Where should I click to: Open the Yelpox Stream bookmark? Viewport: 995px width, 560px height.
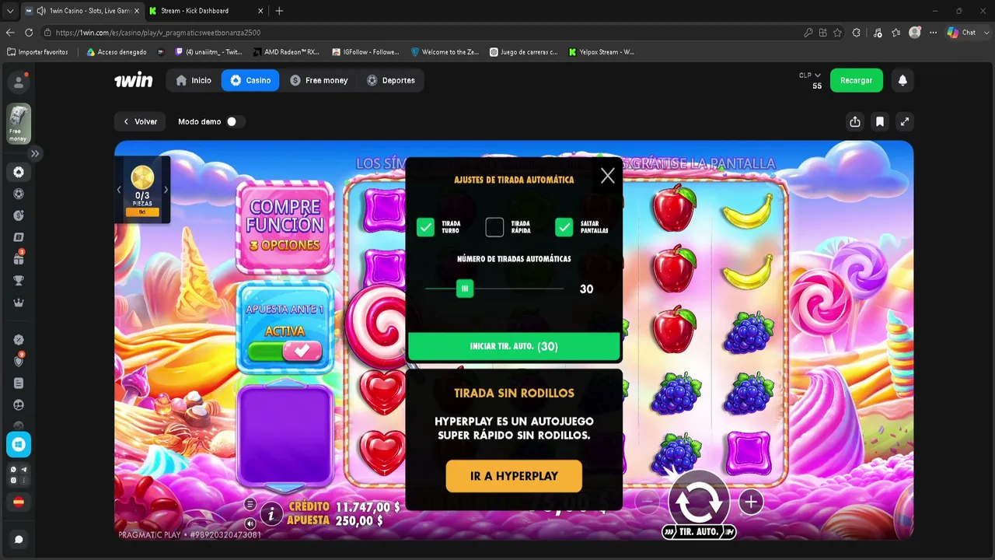pyautogui.click(x=602, y=52)
